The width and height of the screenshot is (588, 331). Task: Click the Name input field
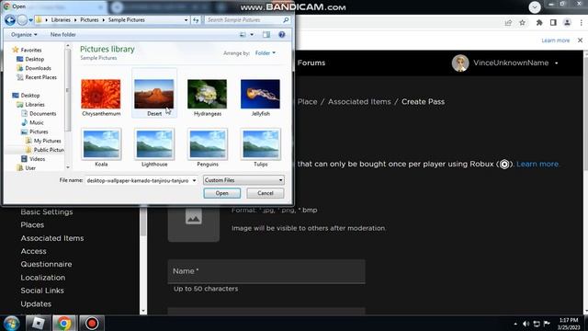coord(266,271)
